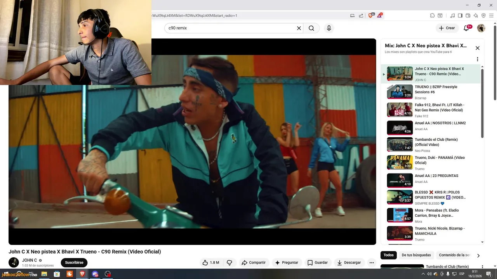Click the Preguntar ask button

pyautogui.click(x=286, y=262)
